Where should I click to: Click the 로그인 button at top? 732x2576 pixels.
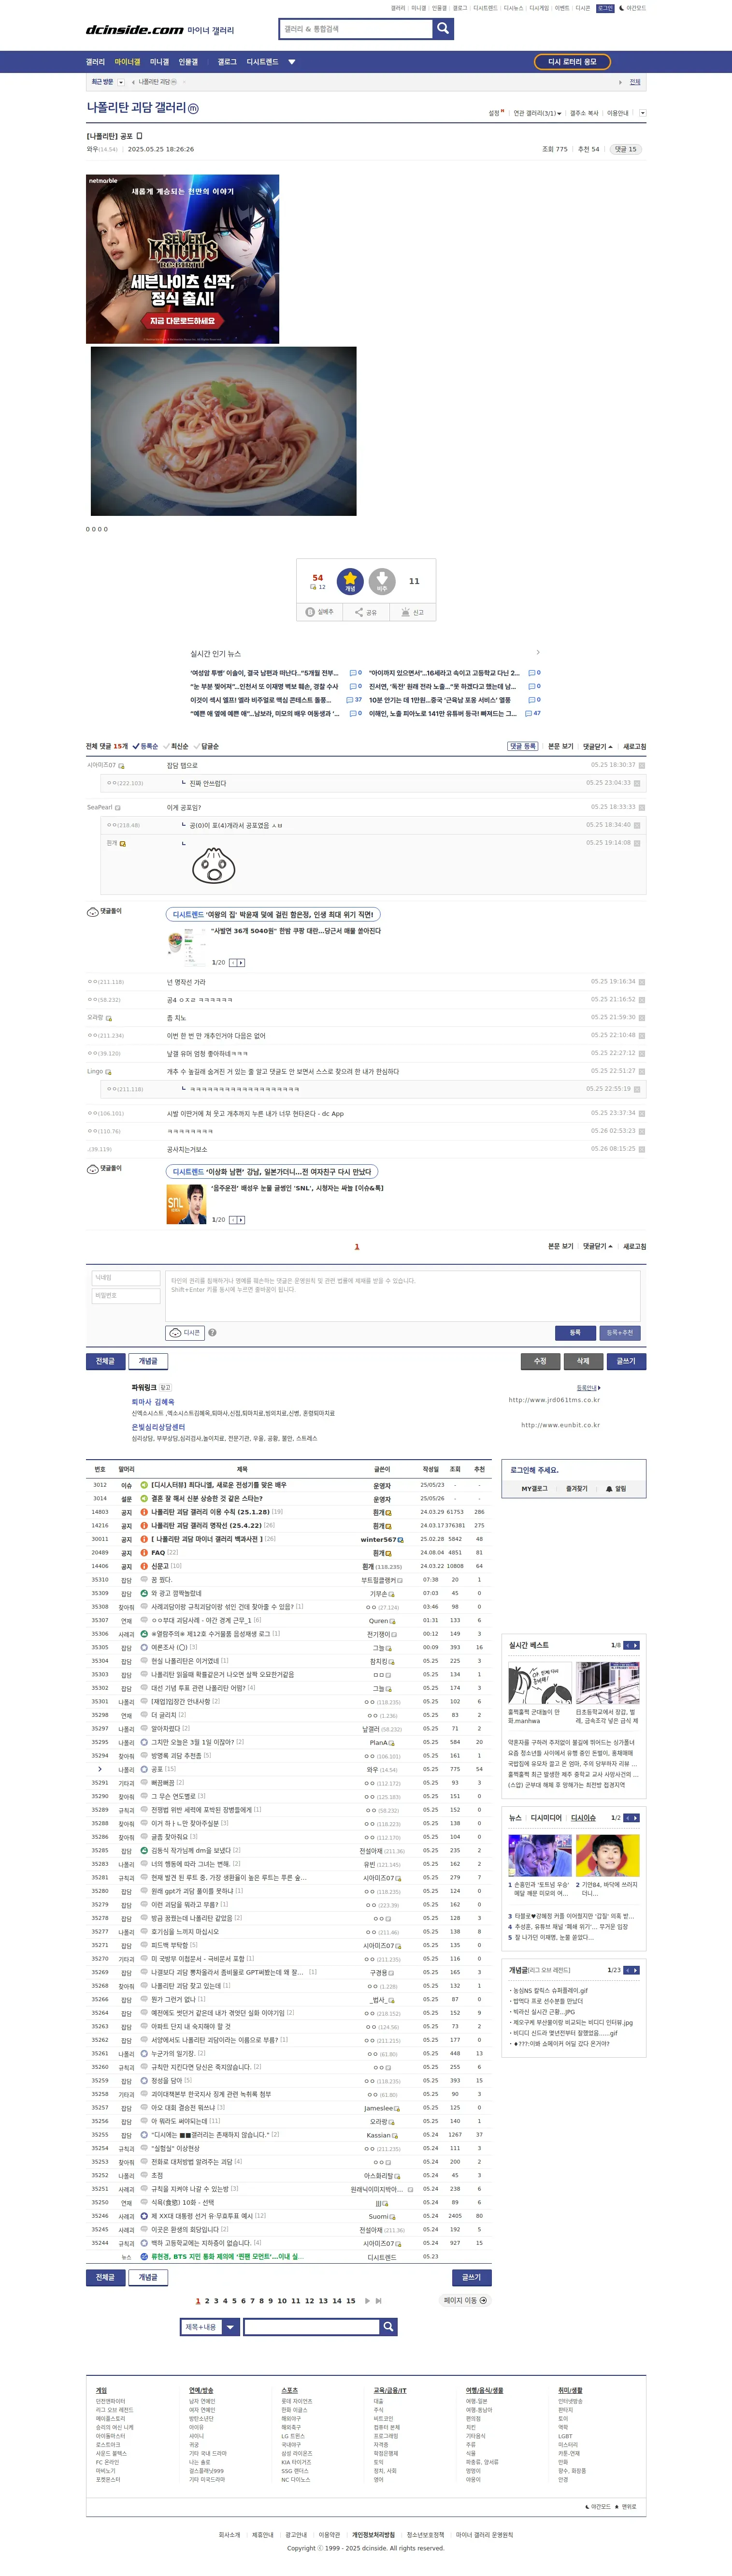[605, 8]
